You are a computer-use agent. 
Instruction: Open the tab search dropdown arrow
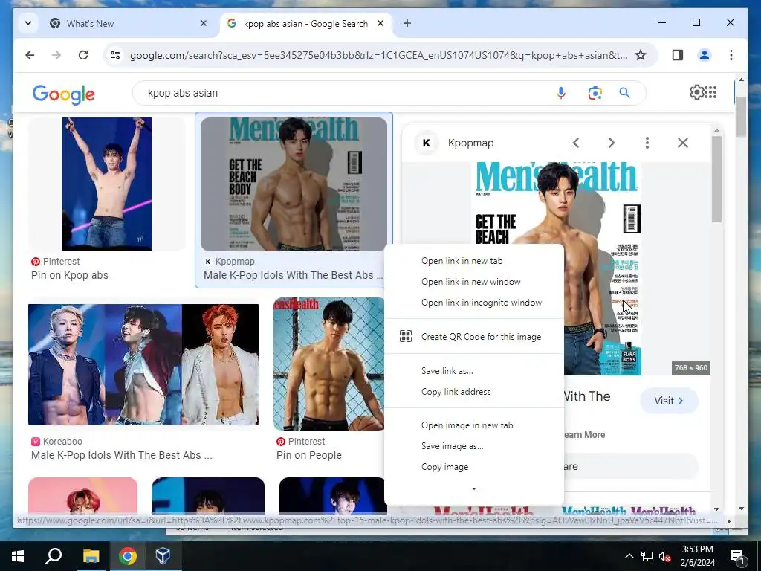point(28,23)
